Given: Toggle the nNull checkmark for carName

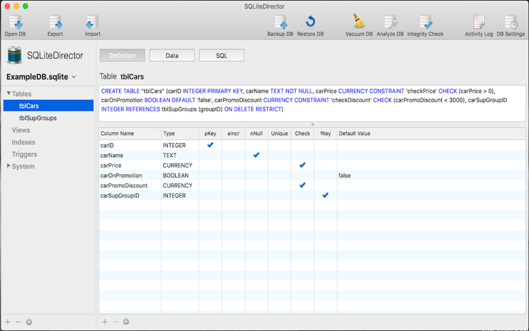Looking at the screenshot, I should point(256,155).
